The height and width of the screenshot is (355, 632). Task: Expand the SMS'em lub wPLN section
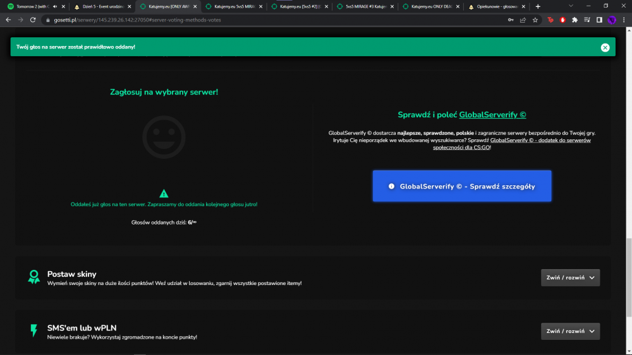570,331
